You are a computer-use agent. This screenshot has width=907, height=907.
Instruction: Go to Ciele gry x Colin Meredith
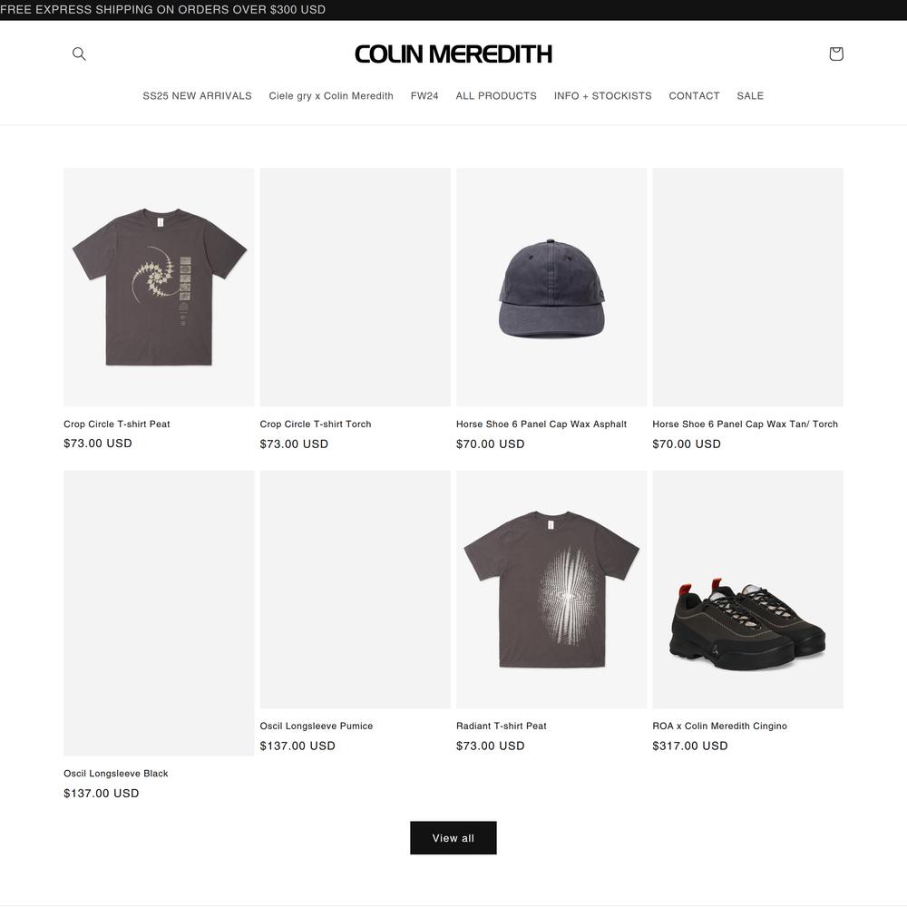(331, 96)
